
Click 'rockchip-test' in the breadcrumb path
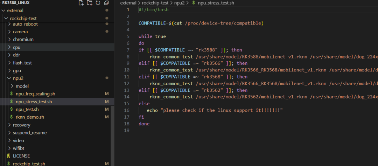click(x=155, y=3)
